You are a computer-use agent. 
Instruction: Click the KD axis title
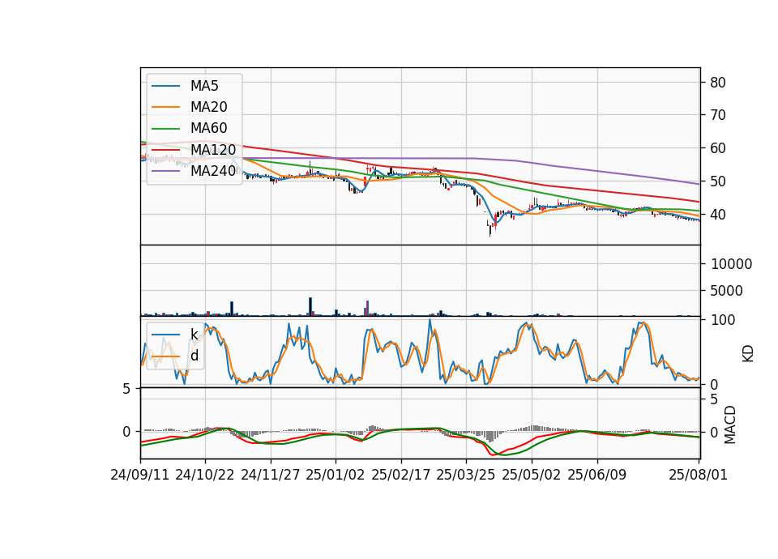(748, 354)
